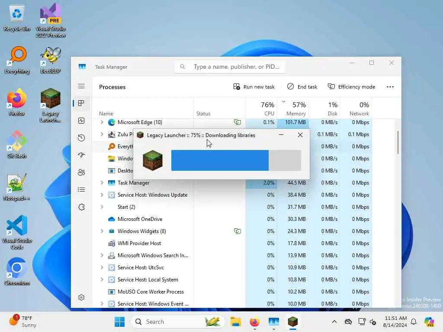Expand Microsoft Windows Search Indexer row
Screen dimensions: 443x332
[x=102, y=255]
